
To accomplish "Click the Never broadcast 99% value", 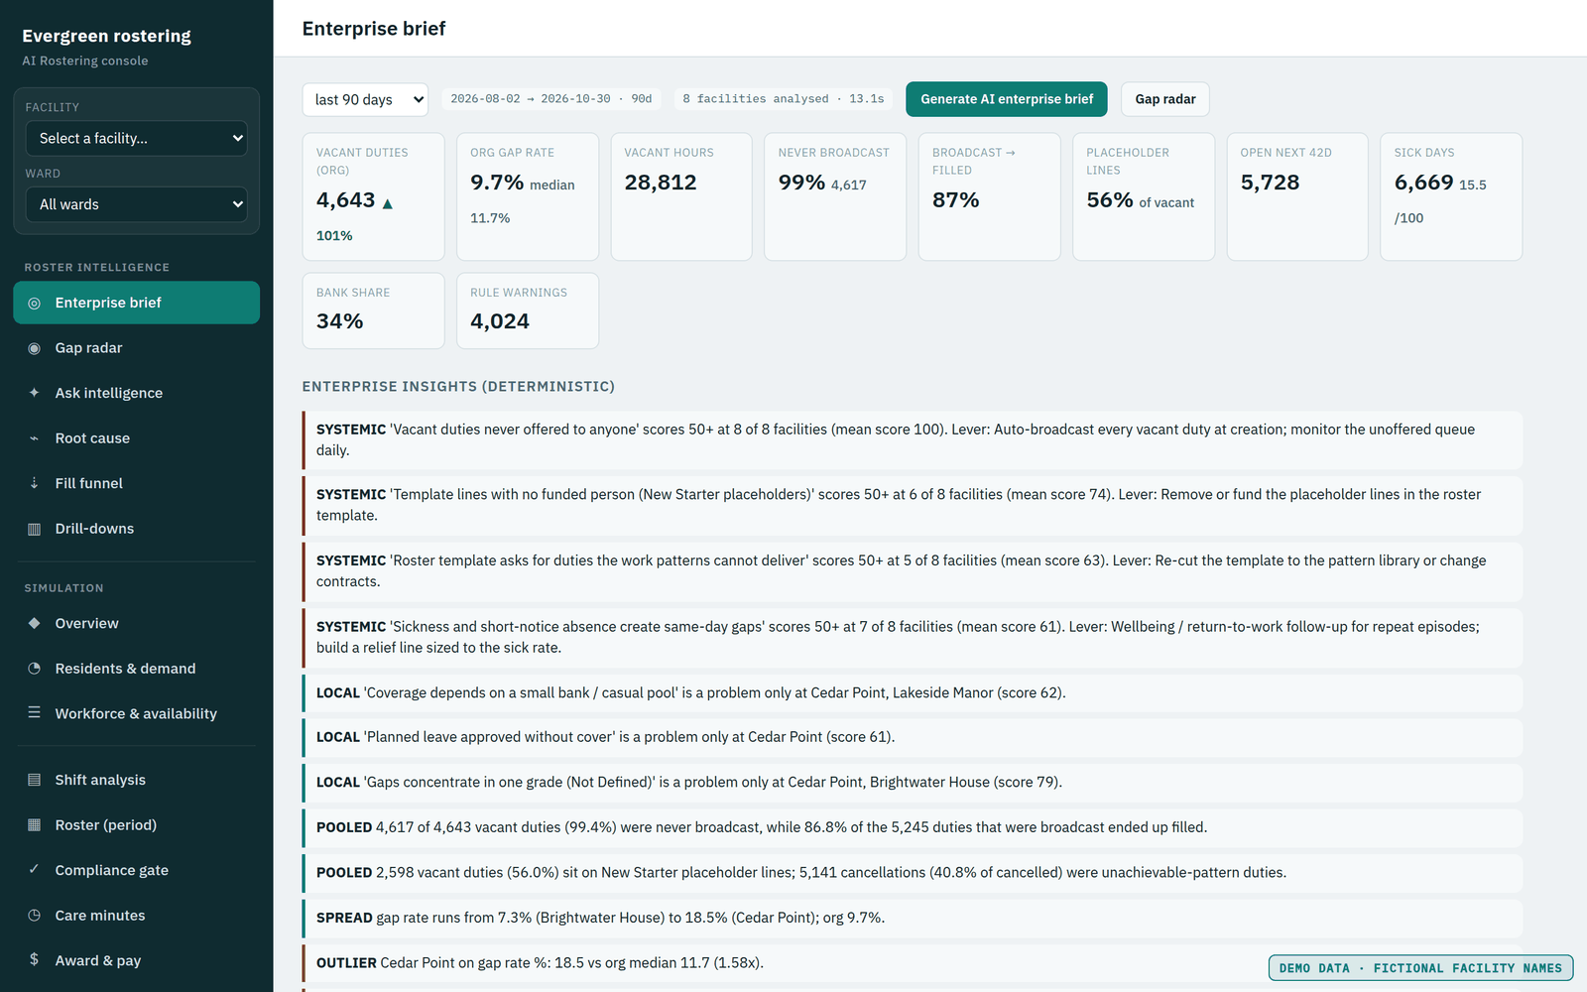I will 801,183.
